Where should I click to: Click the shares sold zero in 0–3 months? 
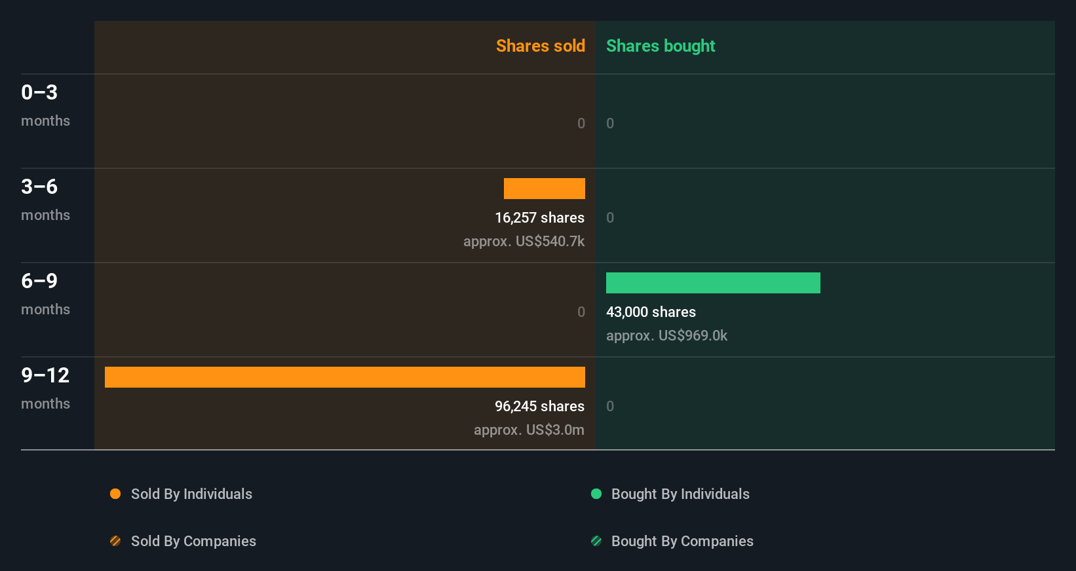pos(581,124)
